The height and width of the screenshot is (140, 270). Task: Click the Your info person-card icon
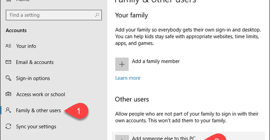tap(8, 46)
